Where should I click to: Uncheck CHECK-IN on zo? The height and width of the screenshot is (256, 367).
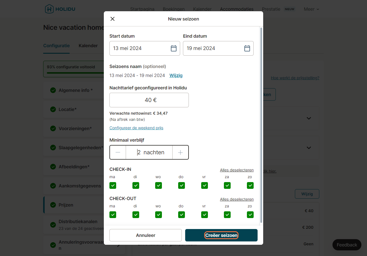pyautogui.click(x=250, y=185)
